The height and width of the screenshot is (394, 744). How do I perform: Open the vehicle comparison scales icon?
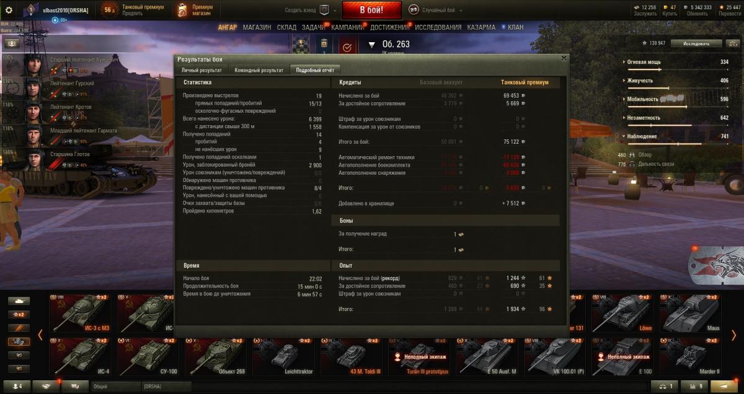pyautogui.click(x=666, y=386)
